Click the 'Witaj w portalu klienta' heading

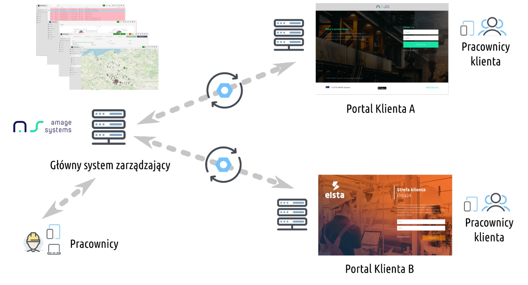pos(337,29)
